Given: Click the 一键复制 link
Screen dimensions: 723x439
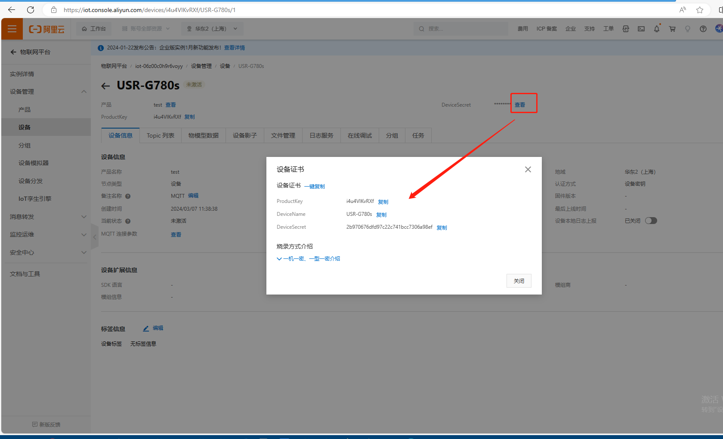Looking at the screenshot, I should [x=315, y=187].
